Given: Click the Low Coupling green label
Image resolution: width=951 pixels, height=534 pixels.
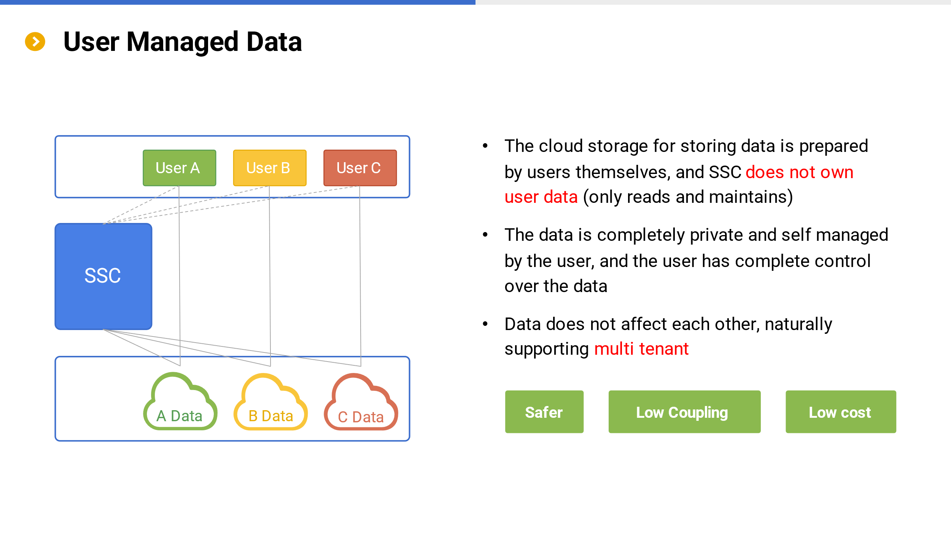Looking at the screenshot, I should pyautogui.click(x=685, y=412).
